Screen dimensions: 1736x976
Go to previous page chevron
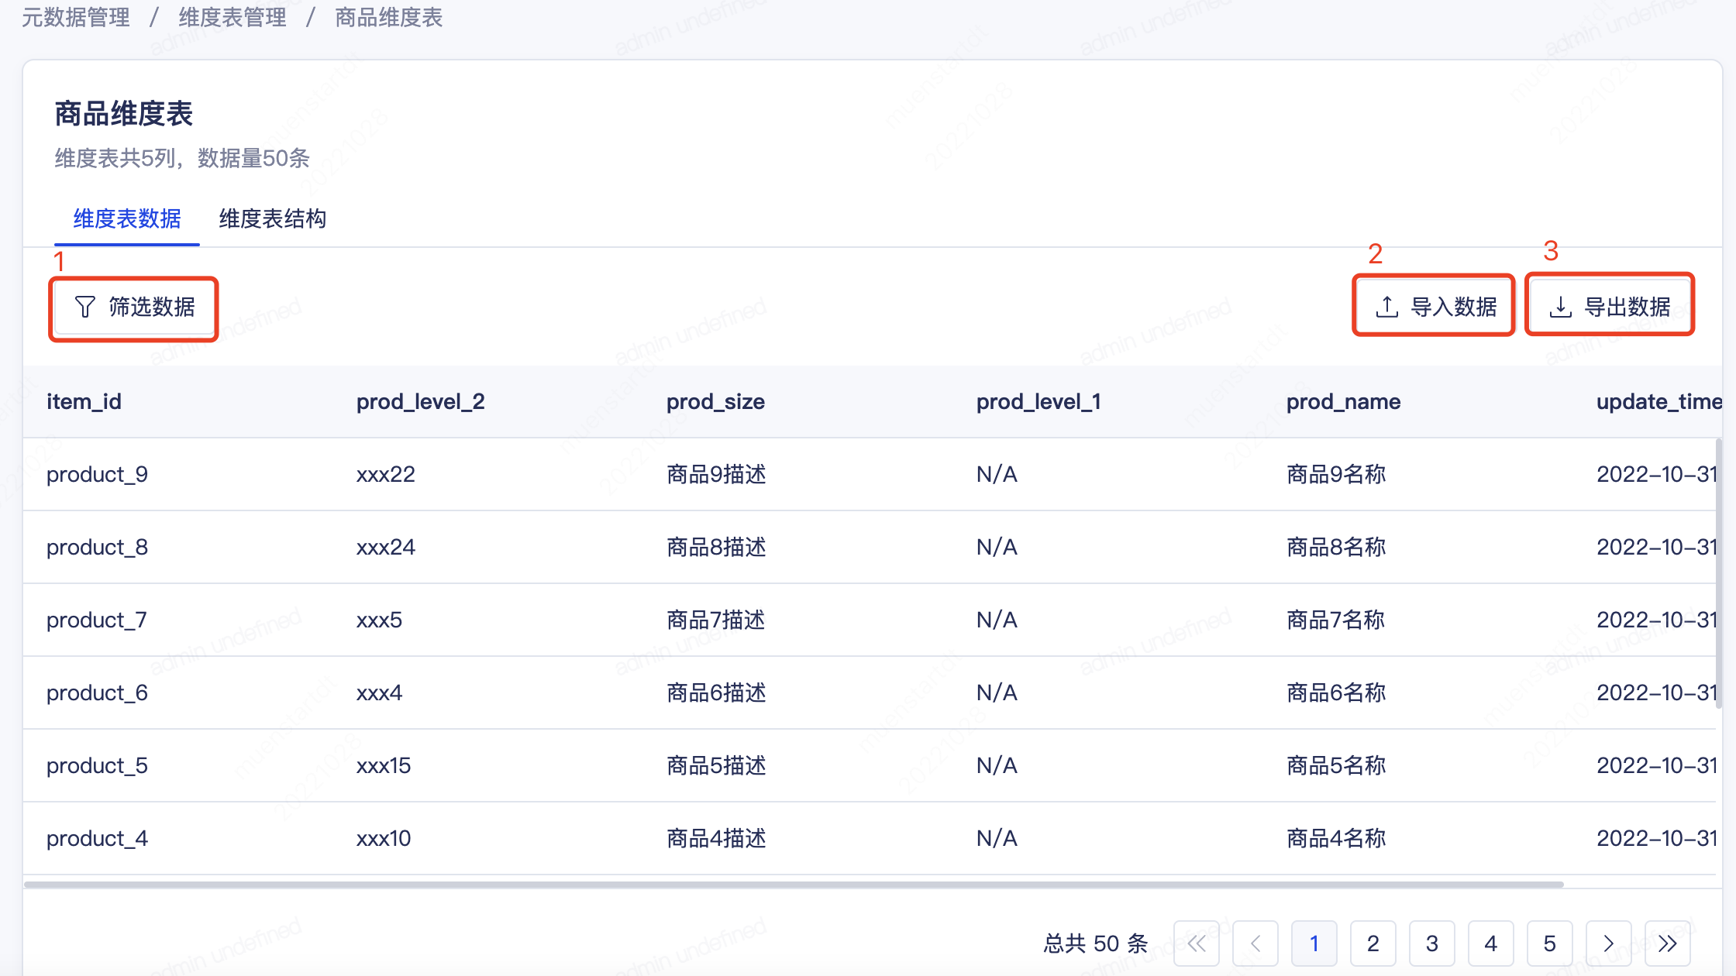1255,943
